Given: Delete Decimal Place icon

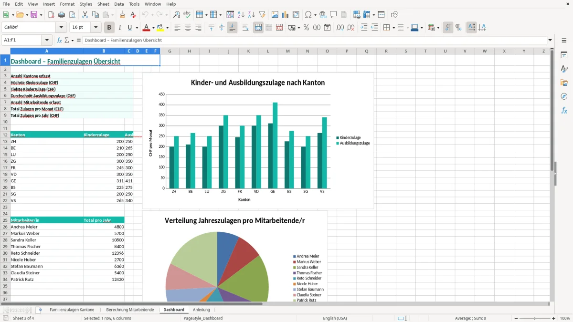Looking at the screenshot, I should 350,28.
